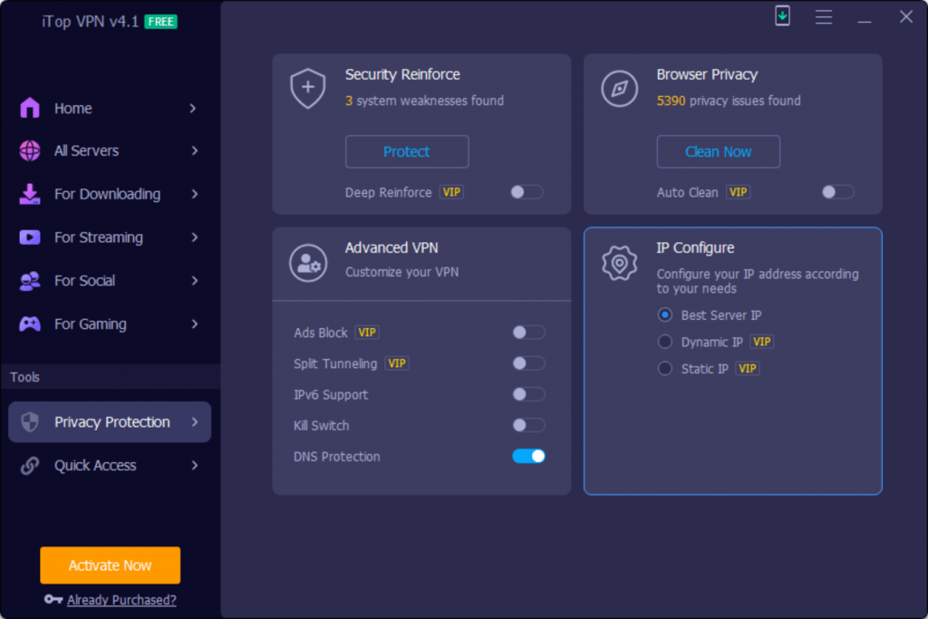Screen dimensions: 928x619
Task: Click the All Servers globe icon
Action: 30,151
